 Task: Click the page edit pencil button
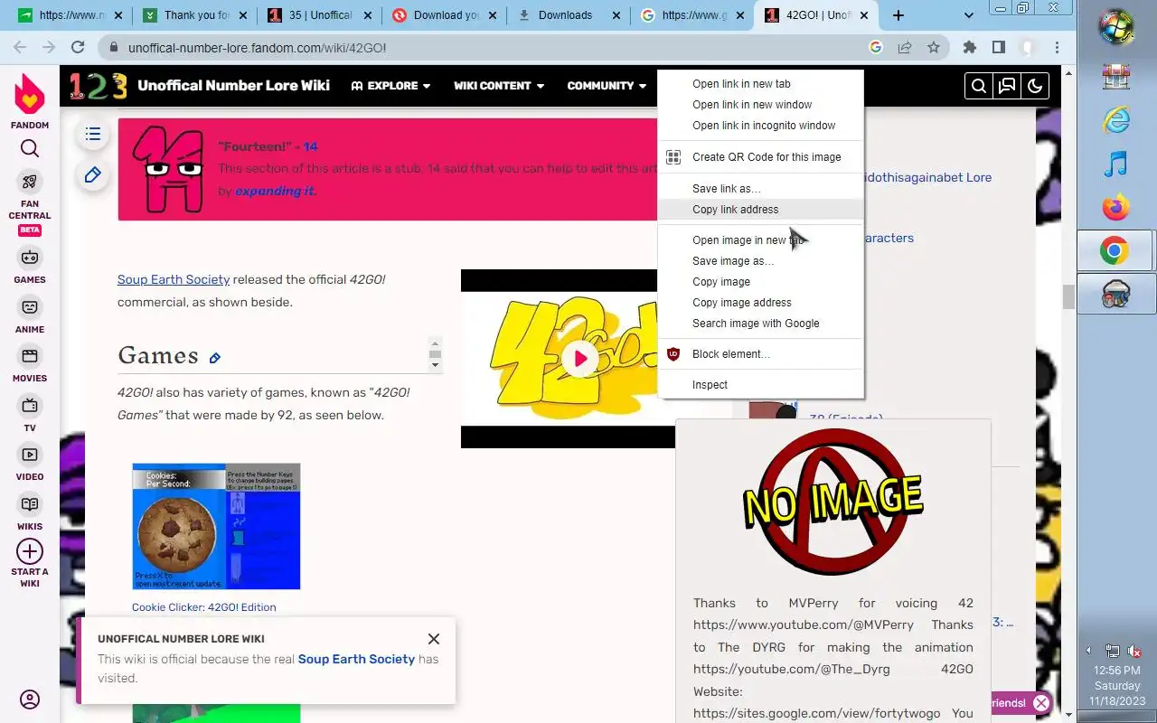(92, 175)
